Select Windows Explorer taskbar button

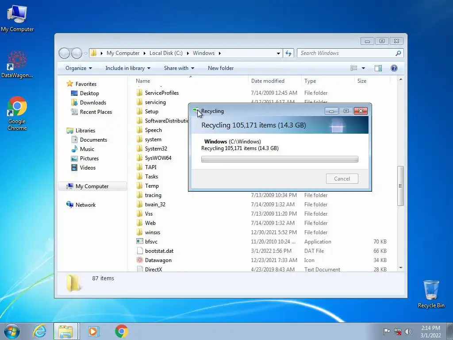65,331
